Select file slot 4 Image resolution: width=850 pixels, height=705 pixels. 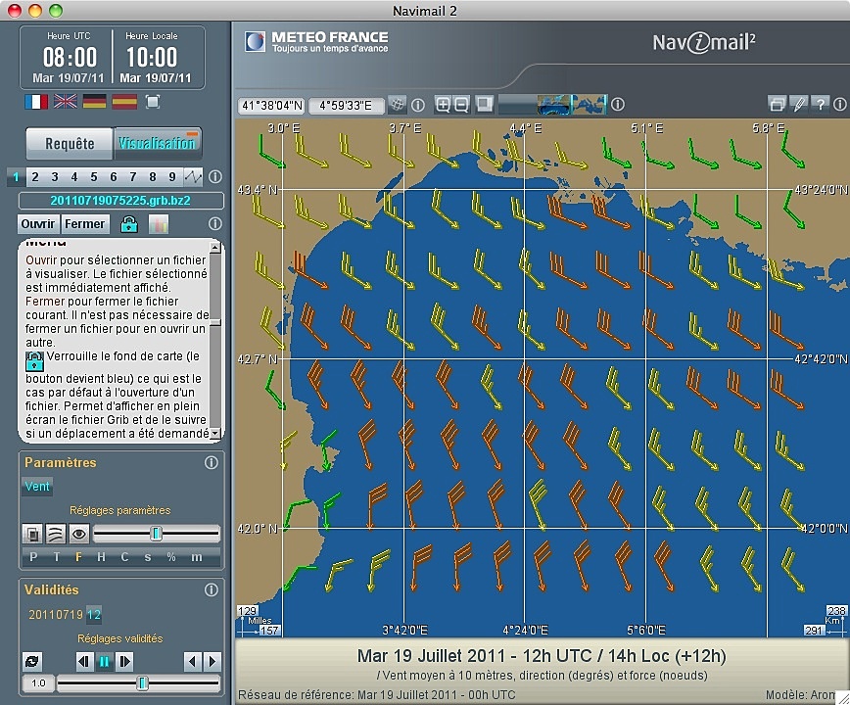[x=74, y=176]
